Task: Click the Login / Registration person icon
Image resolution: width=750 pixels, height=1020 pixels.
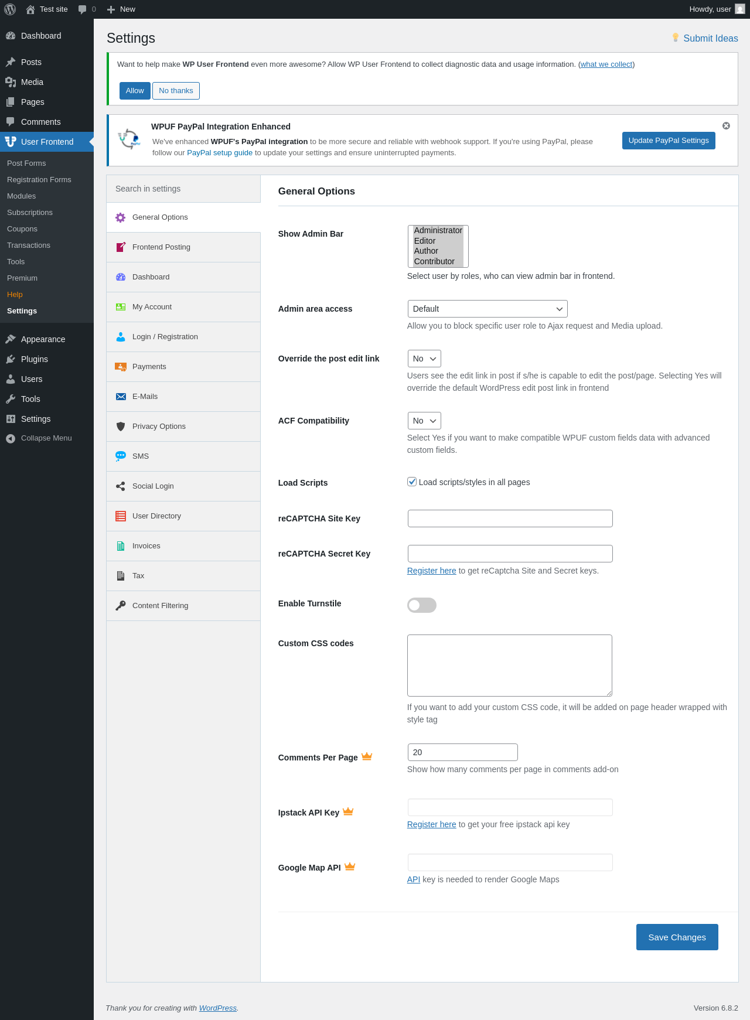Action: [x=121, y=337]
